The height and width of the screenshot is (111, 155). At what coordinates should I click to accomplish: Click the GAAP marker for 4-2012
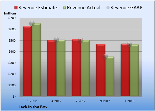pyautogui.click(x=56, y=40)
